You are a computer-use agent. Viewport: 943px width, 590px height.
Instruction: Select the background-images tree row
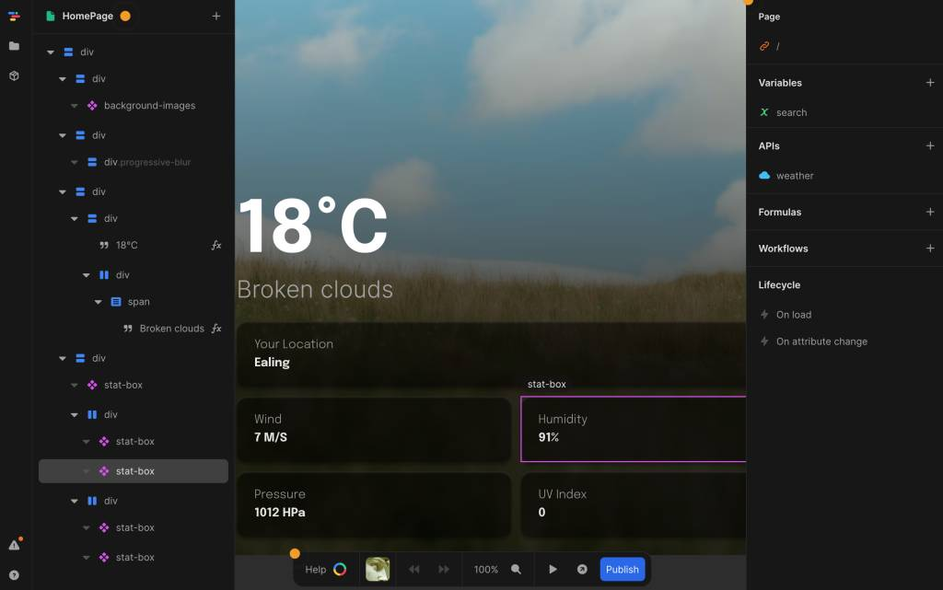134,106
